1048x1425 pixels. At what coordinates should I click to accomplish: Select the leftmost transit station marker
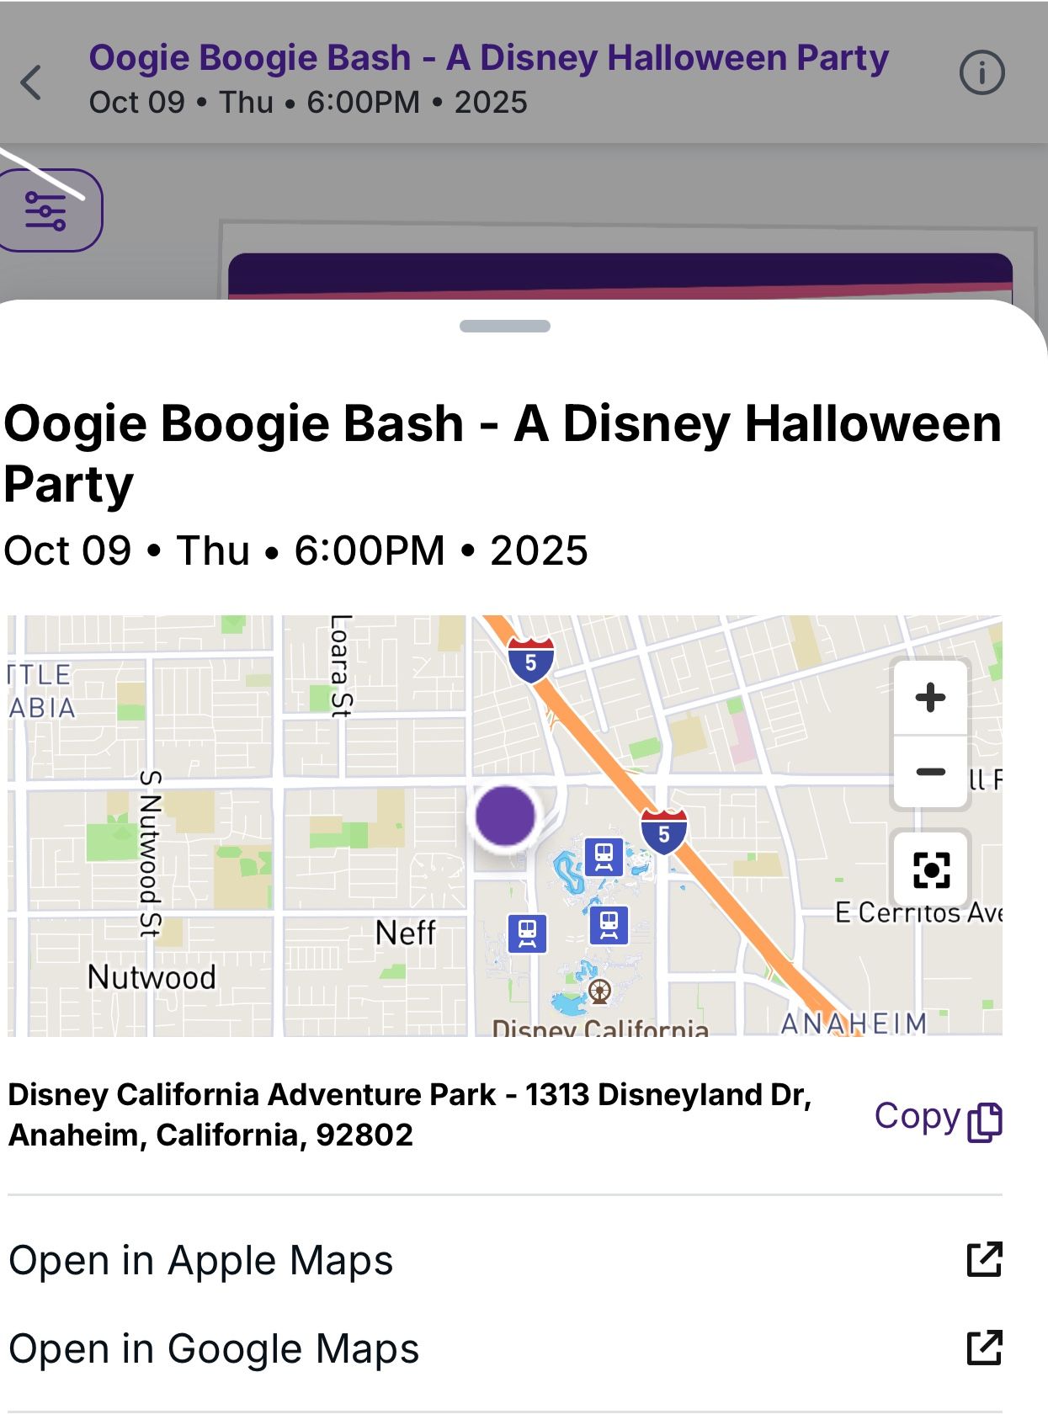pyautogui.click(x=527, y=933)
